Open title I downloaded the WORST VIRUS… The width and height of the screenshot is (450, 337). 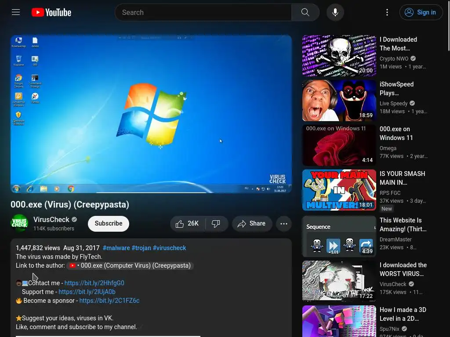pos(403,269)
